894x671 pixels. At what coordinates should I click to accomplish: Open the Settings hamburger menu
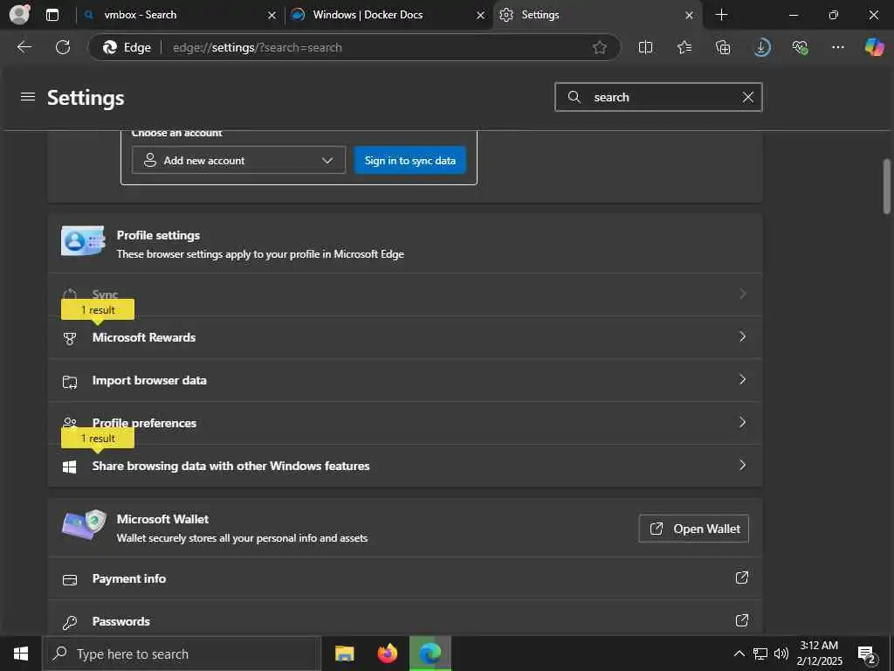(27, 97)
